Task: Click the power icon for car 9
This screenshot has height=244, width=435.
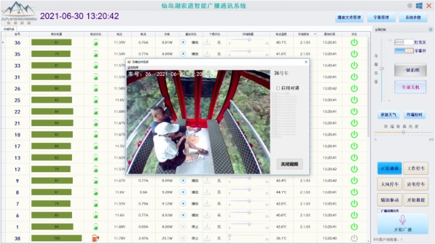Action: point(354,180)
